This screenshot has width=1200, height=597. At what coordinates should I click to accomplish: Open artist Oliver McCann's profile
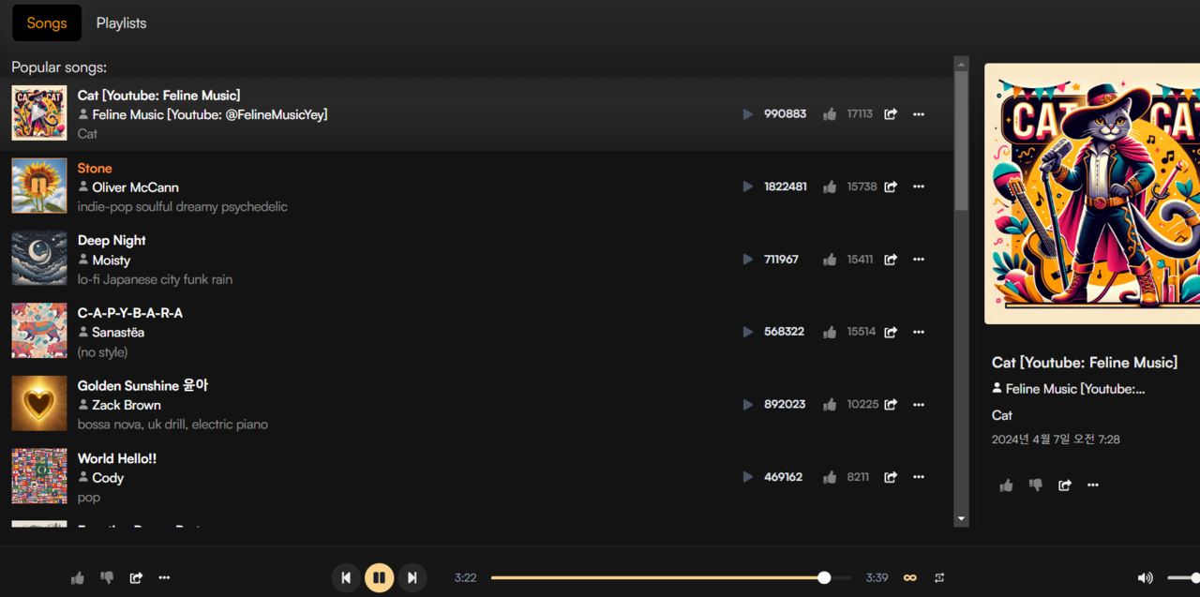pos(135,187)
